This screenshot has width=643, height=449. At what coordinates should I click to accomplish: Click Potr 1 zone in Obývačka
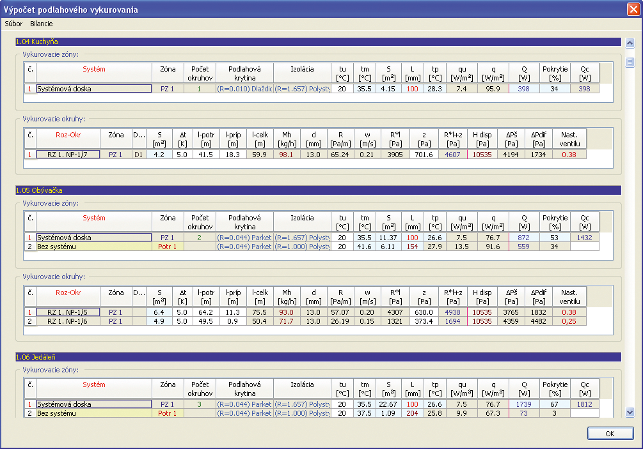click(x=168, y=247)
